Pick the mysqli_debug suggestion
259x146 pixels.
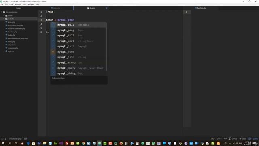click(79, 73)
